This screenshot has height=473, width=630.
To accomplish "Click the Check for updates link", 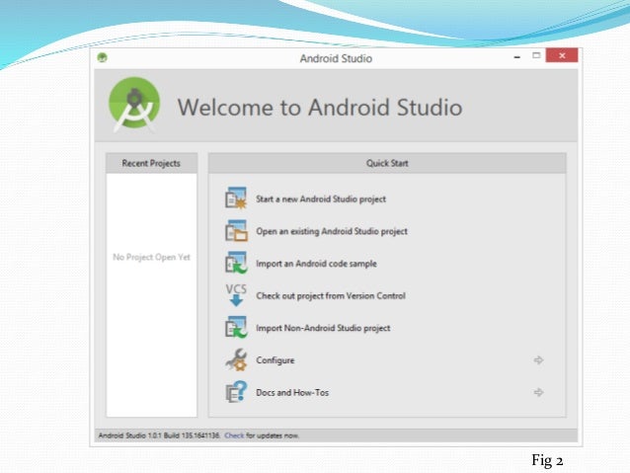I will (x=234, y=435).
